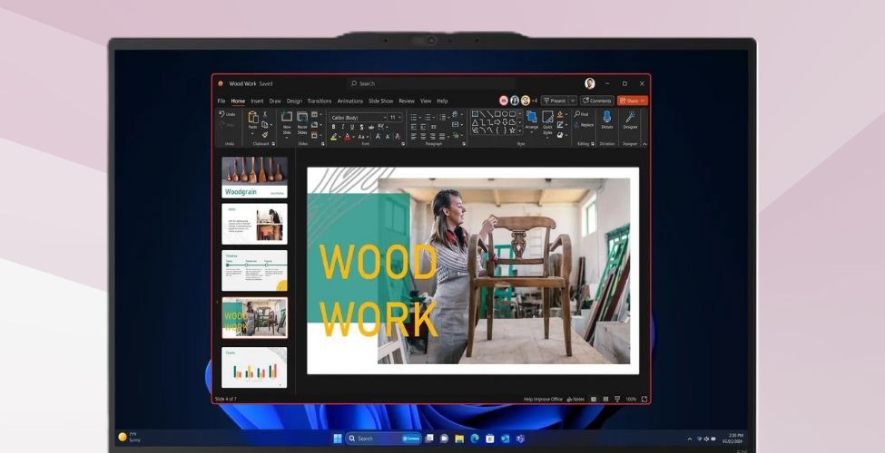The height and width of the screenshot is (453, 885).
Task: Click the Undo button in the ribbon
Action: 227,114
